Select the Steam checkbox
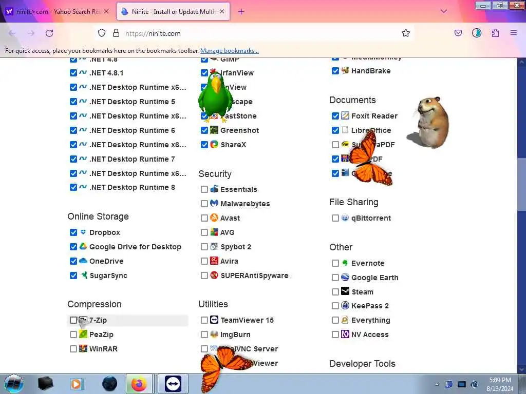This screenshot has width=526, height=394. pyautogui.click(x=335, y=292)
